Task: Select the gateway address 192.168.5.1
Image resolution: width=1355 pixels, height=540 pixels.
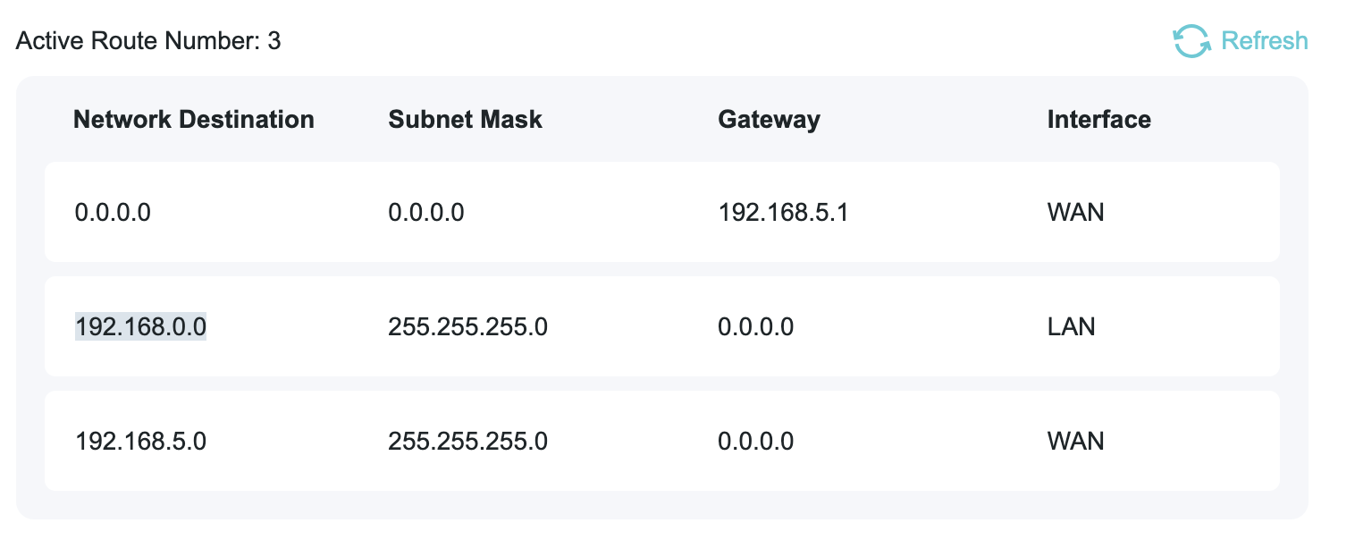Action: (782, 213)
